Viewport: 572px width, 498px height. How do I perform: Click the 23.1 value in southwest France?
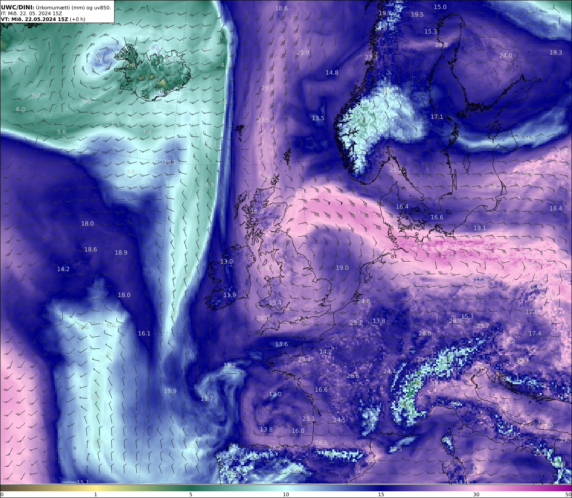pos(309,418)
